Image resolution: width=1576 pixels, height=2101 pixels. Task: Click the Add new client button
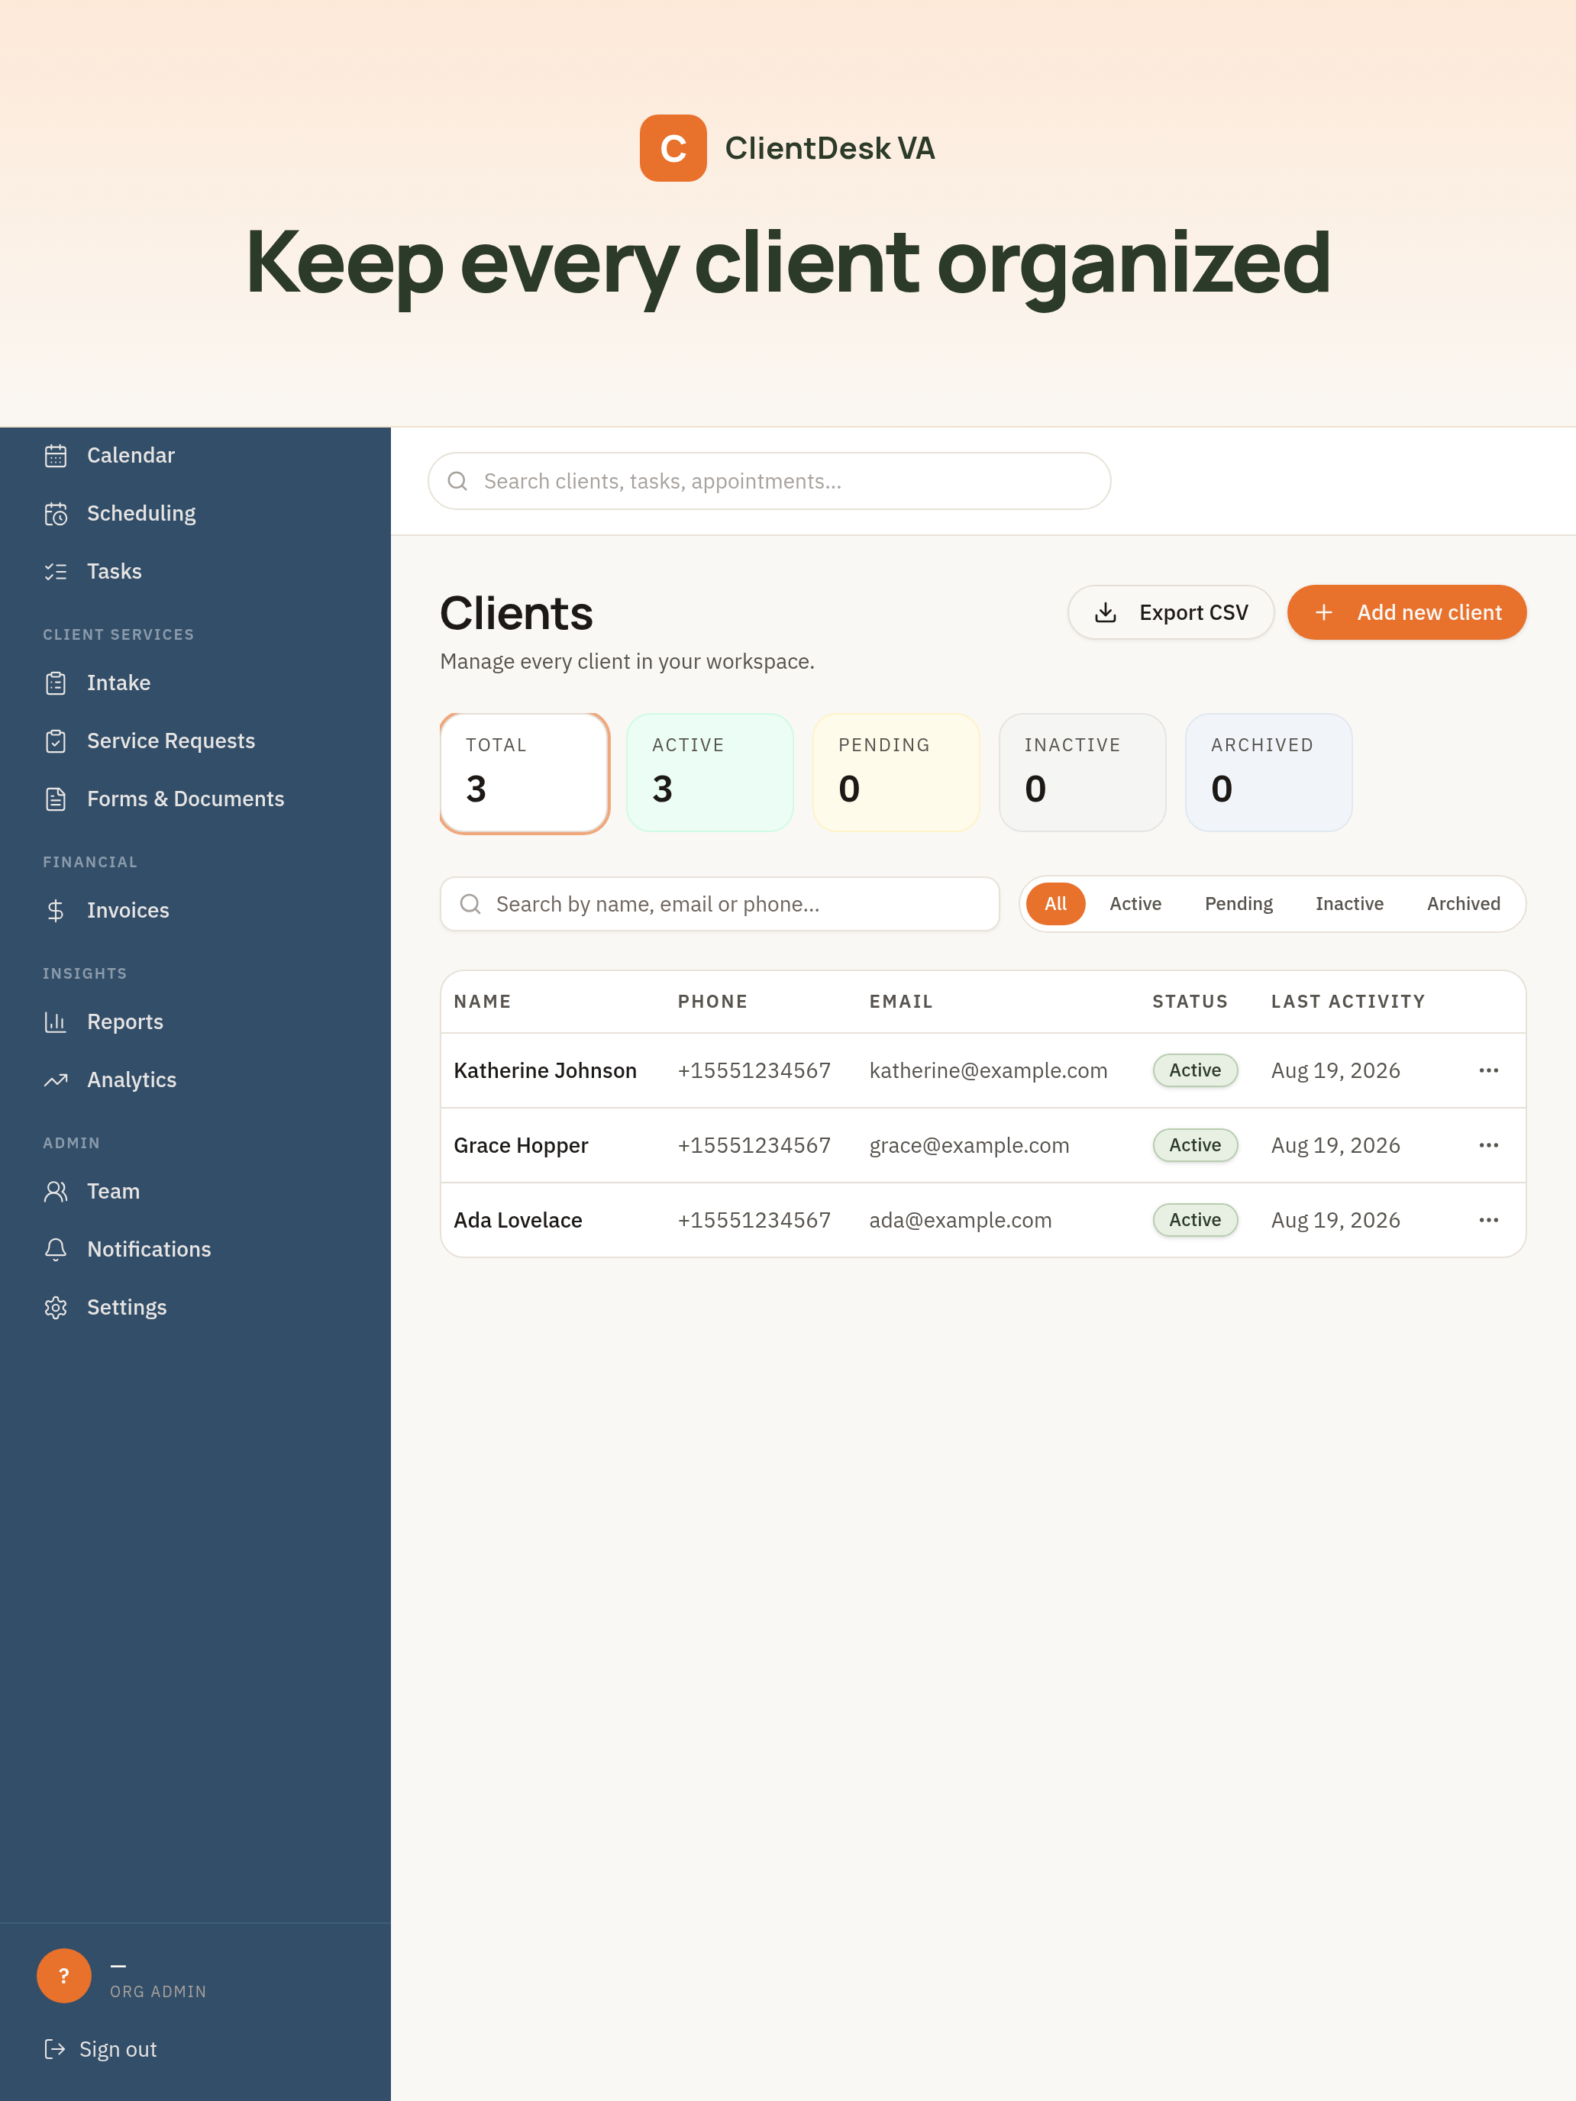pos(1406,612)
